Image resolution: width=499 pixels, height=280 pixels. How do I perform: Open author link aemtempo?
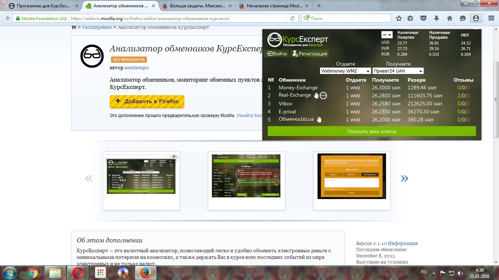137,68
